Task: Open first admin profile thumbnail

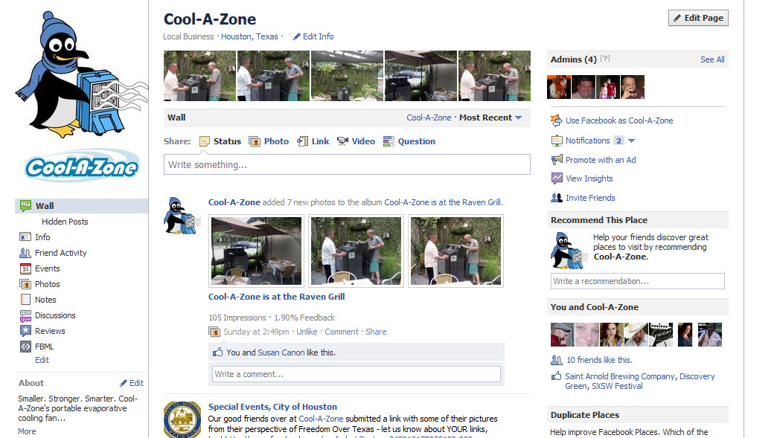Action: [x=559, y=87]
